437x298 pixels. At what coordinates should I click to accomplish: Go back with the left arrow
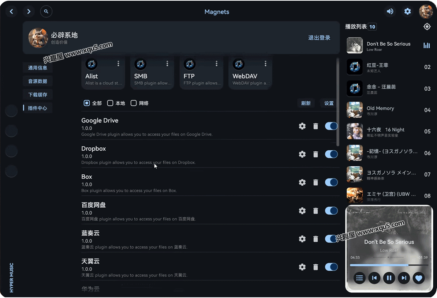pyautogui.click(x=11, y=11)
